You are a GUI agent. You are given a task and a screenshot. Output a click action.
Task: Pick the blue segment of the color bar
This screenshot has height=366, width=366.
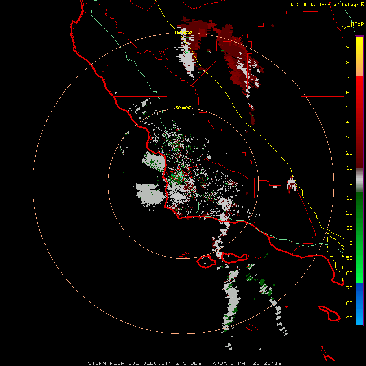(x=359, y=304)
